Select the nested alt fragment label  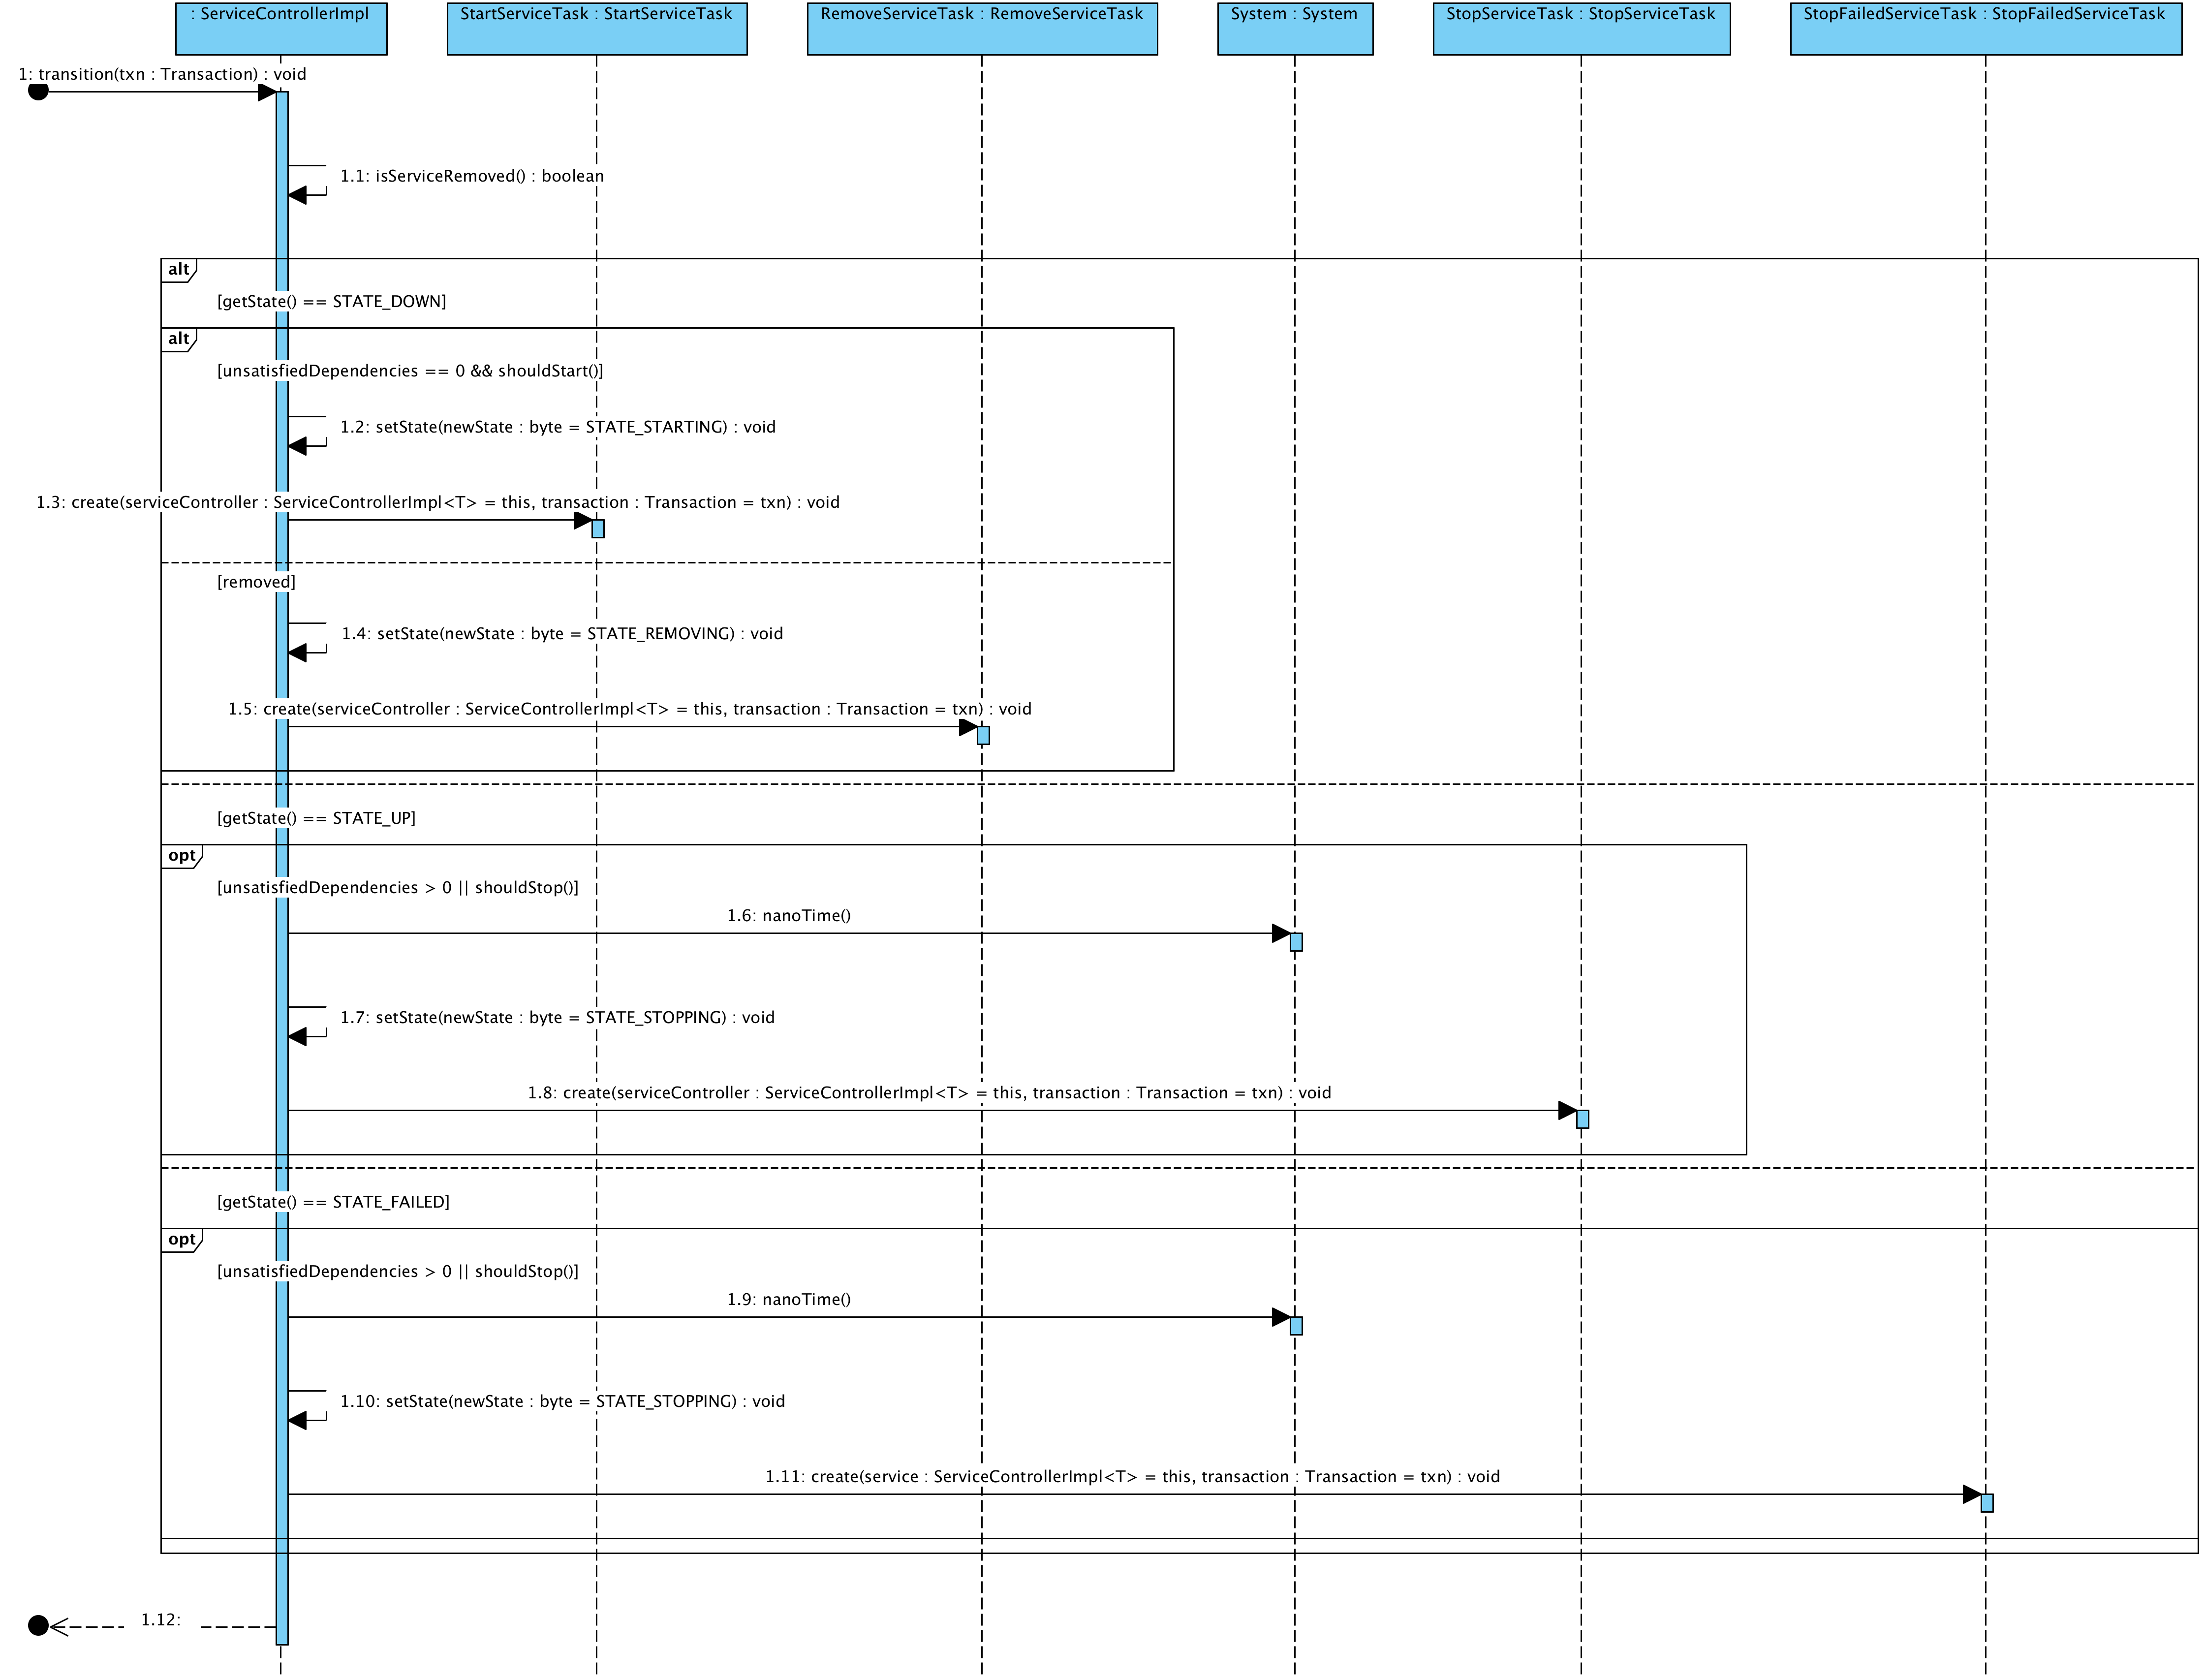tap(179, 339)
